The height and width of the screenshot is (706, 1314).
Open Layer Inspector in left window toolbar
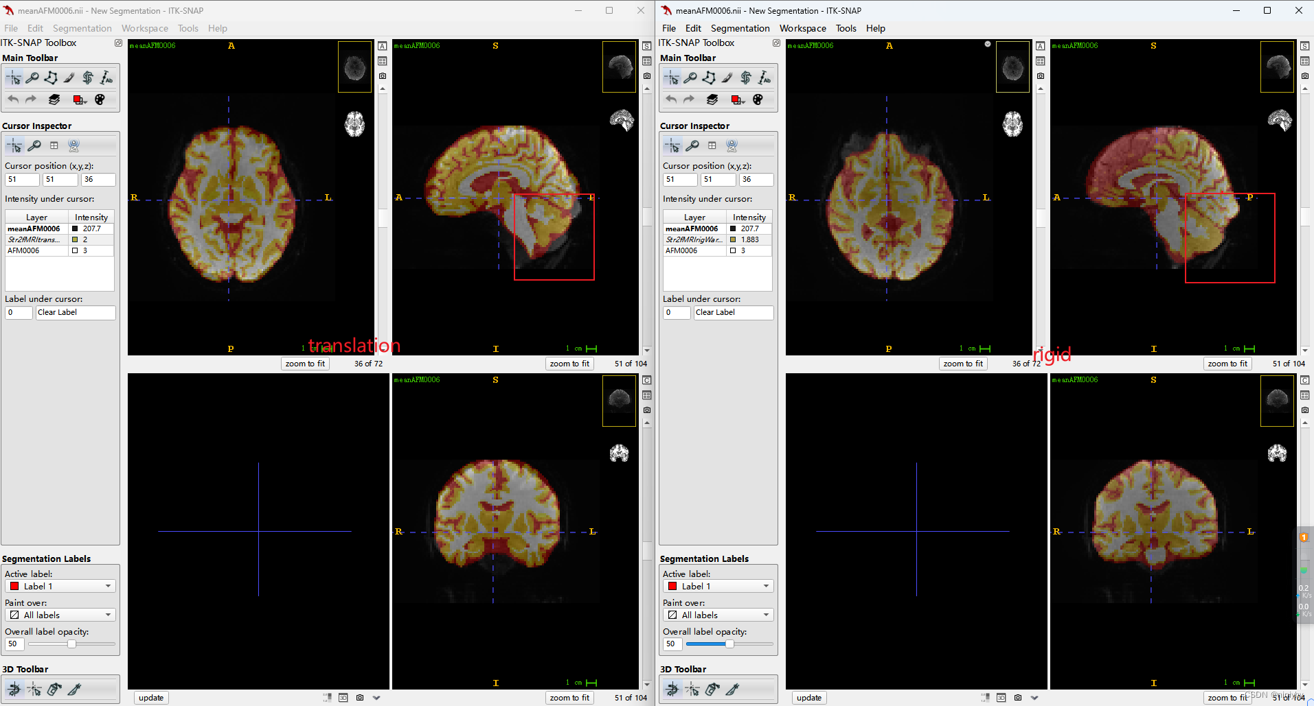[54, 99]
